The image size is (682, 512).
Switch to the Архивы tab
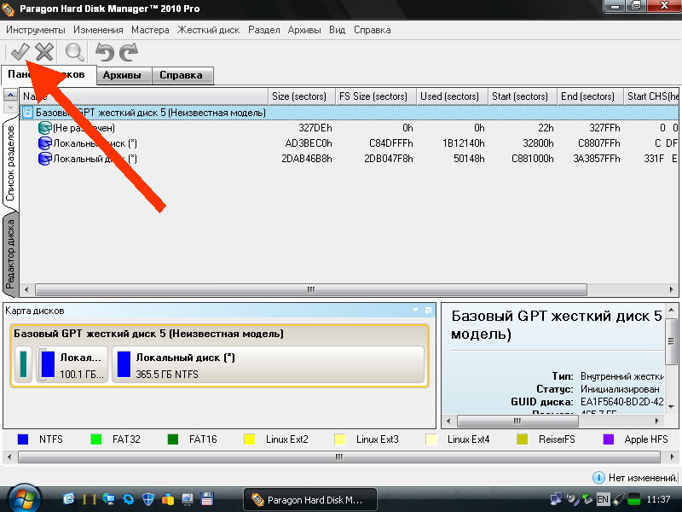click(x=123, y=75)
